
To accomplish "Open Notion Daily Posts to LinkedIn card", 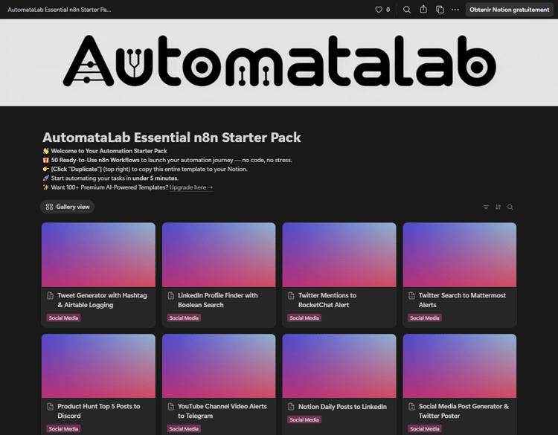I will pos(339,384).
